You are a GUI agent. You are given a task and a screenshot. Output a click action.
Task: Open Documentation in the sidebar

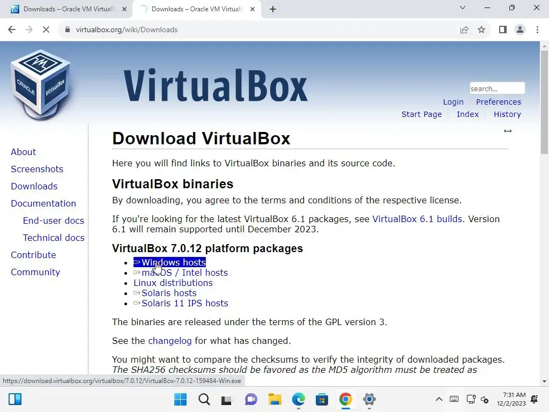click(x=43, y=203)
